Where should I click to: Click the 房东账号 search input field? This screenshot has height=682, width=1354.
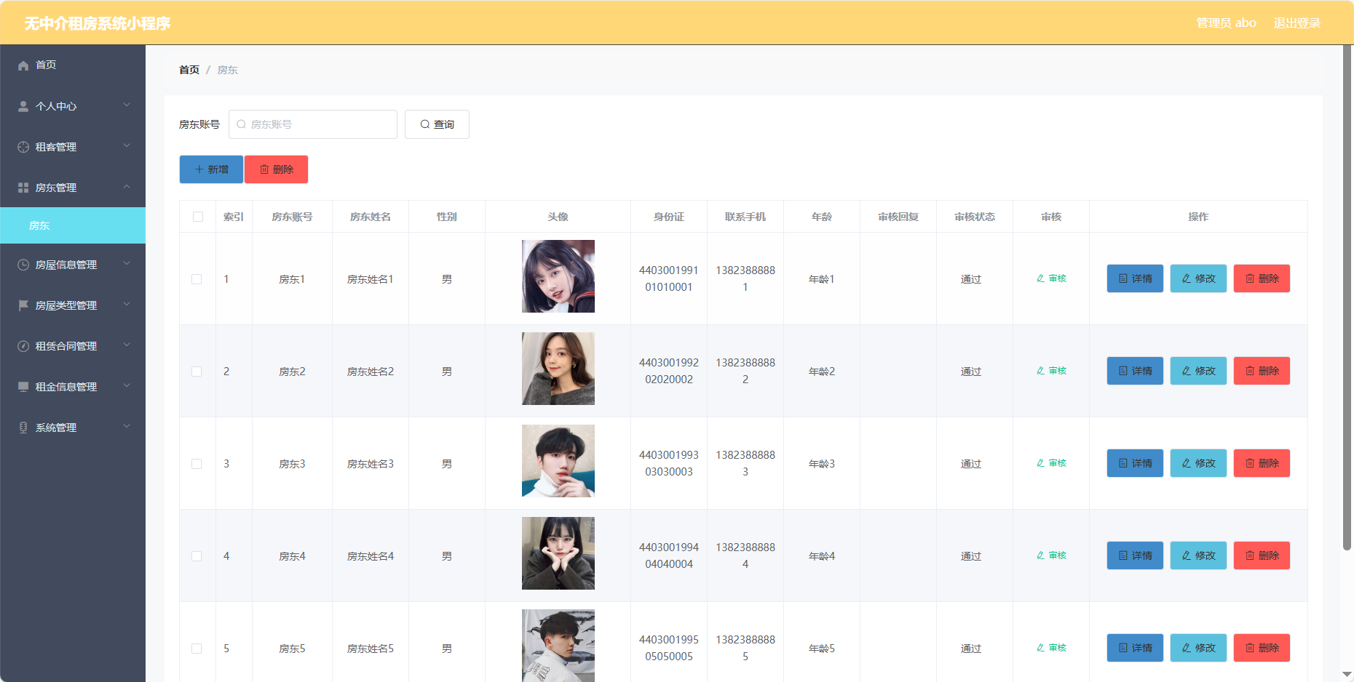(313, 124)
